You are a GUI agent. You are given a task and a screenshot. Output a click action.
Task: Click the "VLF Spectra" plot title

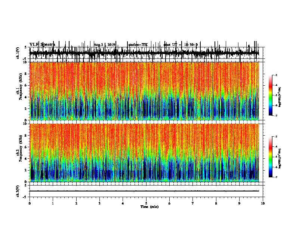click(x=42, y=44)
